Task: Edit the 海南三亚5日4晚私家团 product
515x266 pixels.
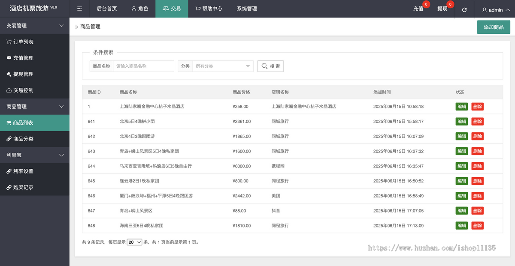Action: pyautogui.click(x=462, y=226)
